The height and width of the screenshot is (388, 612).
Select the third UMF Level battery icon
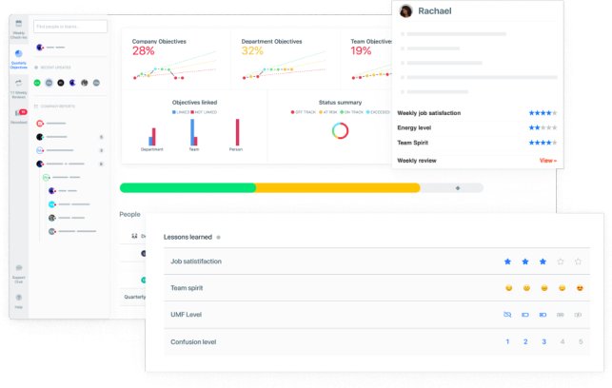(x=543, y=315)
